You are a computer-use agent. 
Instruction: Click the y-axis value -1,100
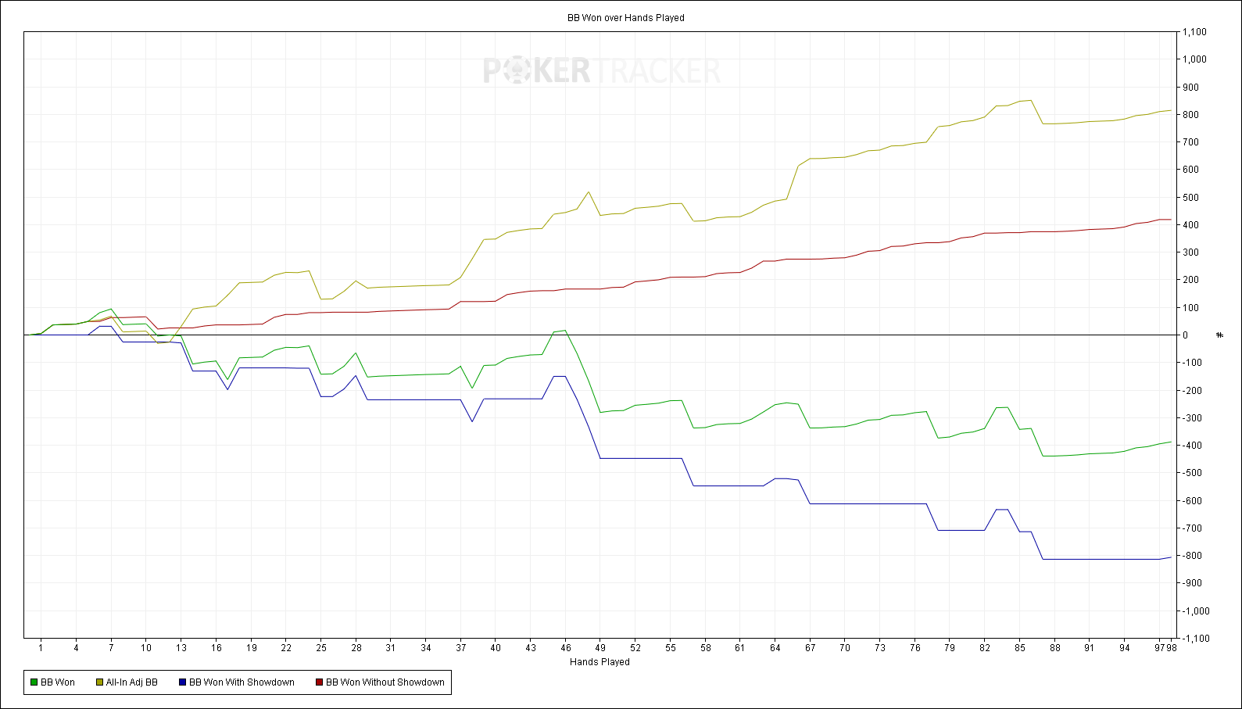pos(1196,639)
